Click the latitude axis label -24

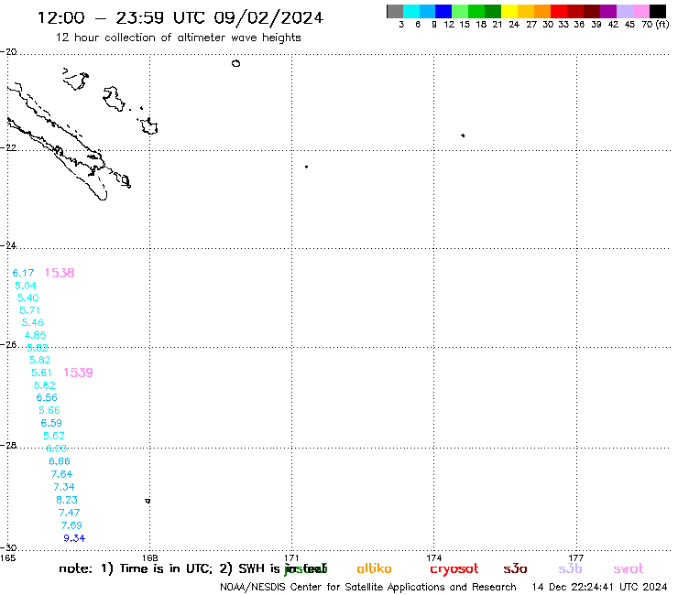click(x=8, y=245)
